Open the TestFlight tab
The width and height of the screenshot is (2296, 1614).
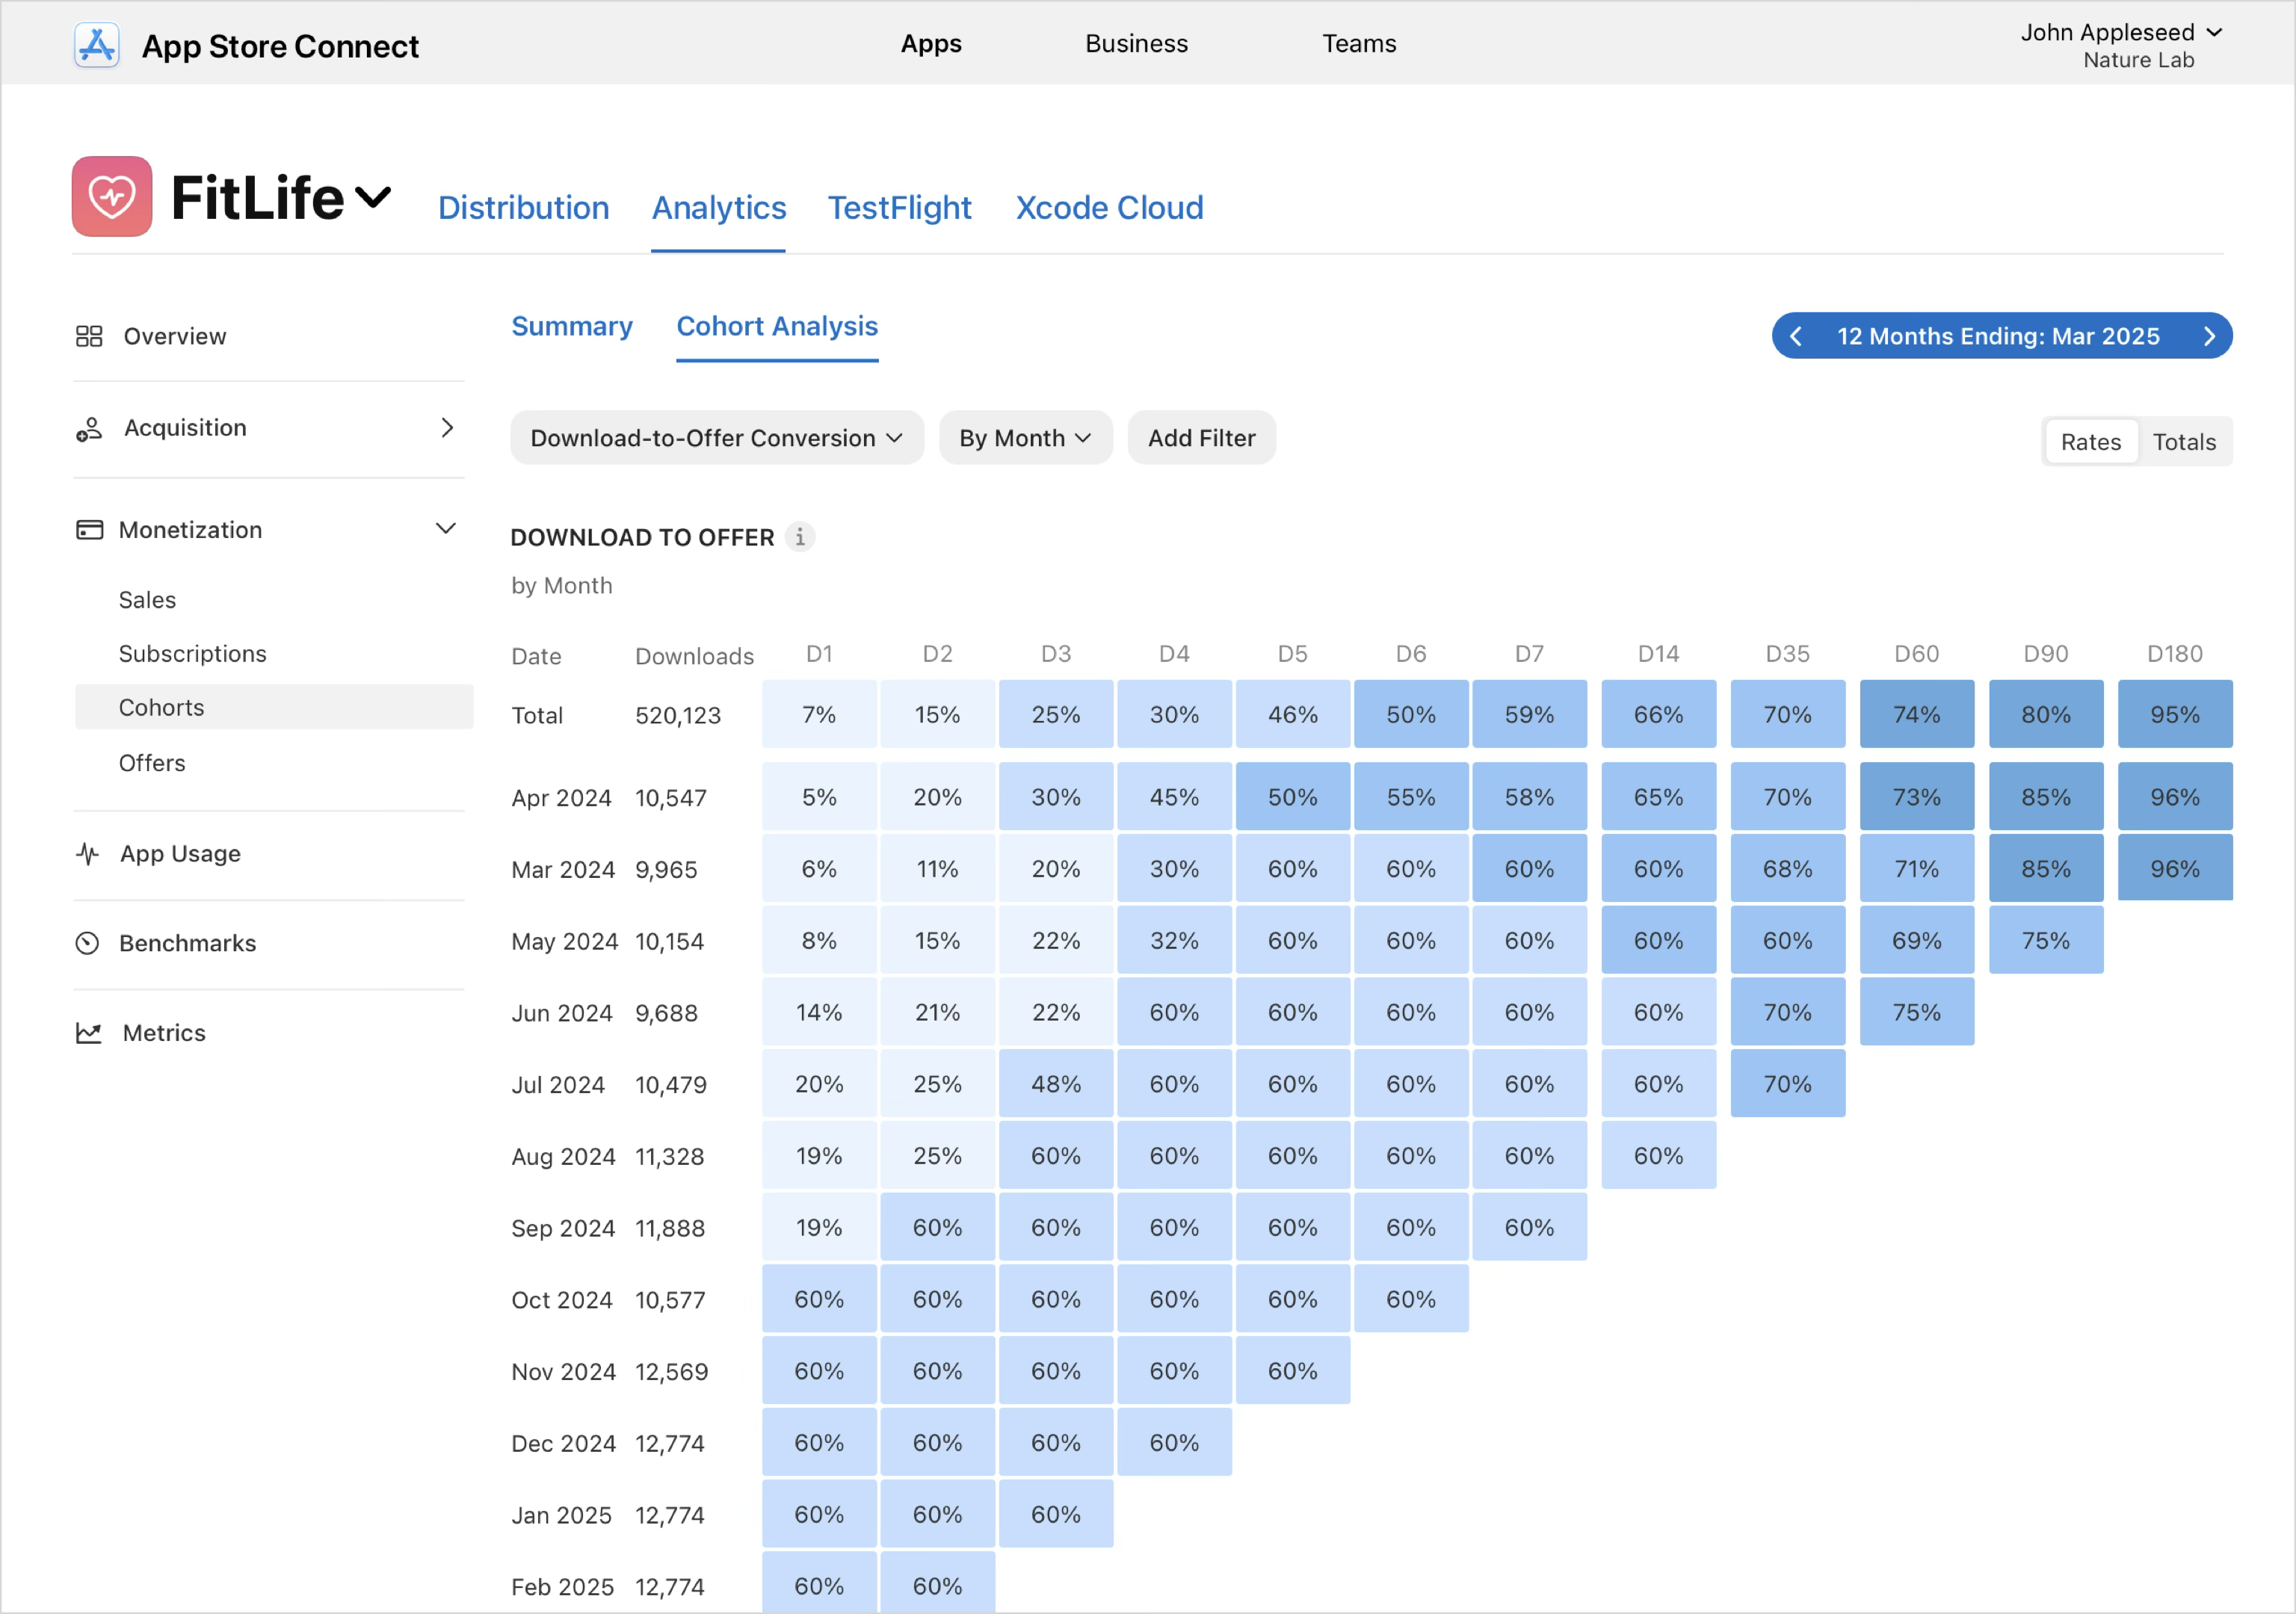pyautogui.click(x=899, y=208)
